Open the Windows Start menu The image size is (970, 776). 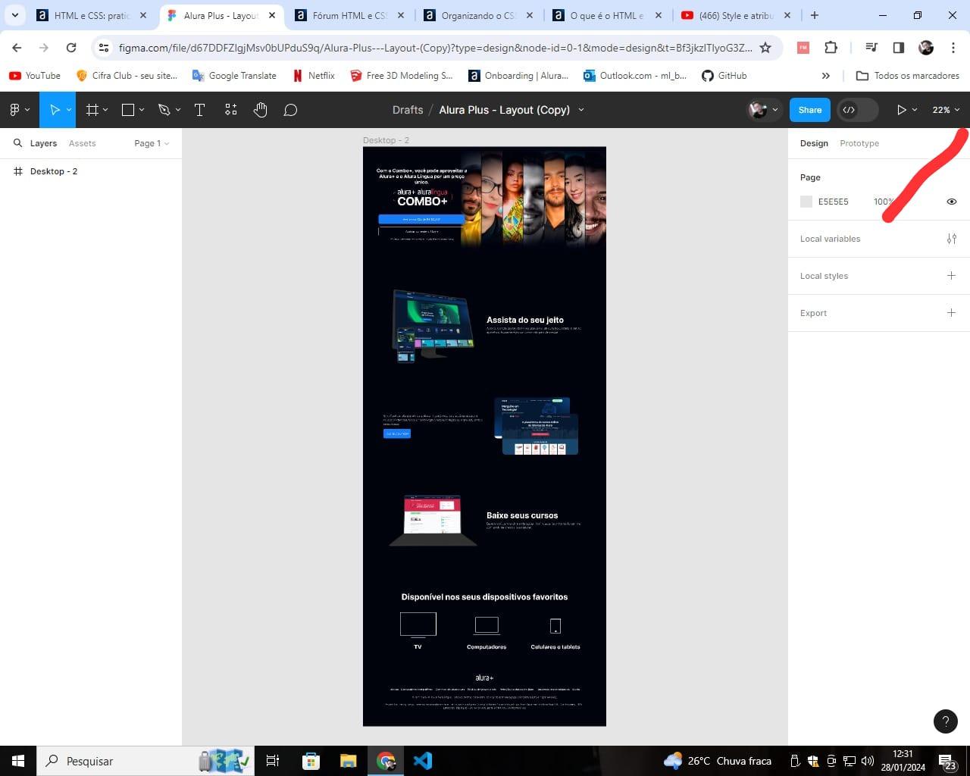(x=18, y=761)
